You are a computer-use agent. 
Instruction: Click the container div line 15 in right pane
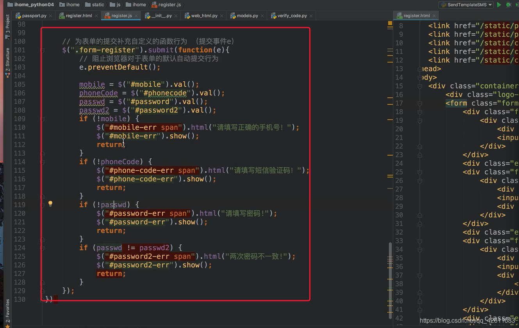(x=473, y=86)
